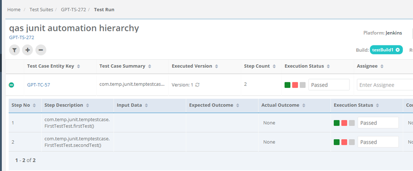The height and width of the screenshot is (171, 413).
Task: Sort by Test Case Summary column
Action: 149,66
